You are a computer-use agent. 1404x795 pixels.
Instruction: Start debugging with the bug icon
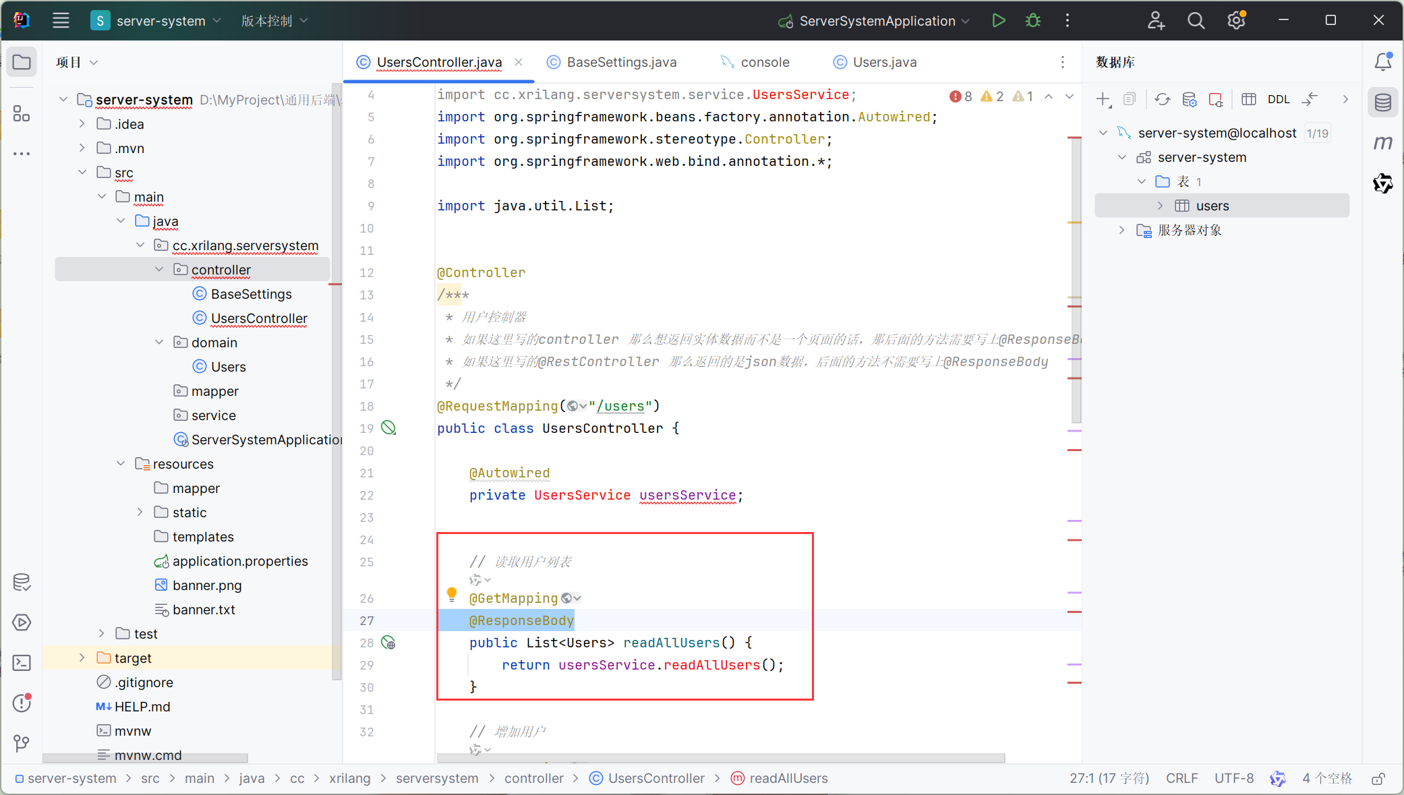[x=1032, y=20]
